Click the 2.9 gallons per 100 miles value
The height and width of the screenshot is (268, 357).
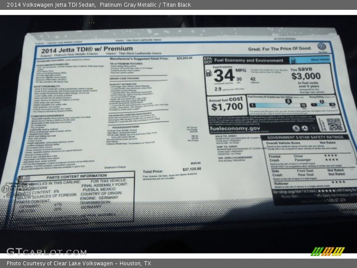tap(218, 89)
